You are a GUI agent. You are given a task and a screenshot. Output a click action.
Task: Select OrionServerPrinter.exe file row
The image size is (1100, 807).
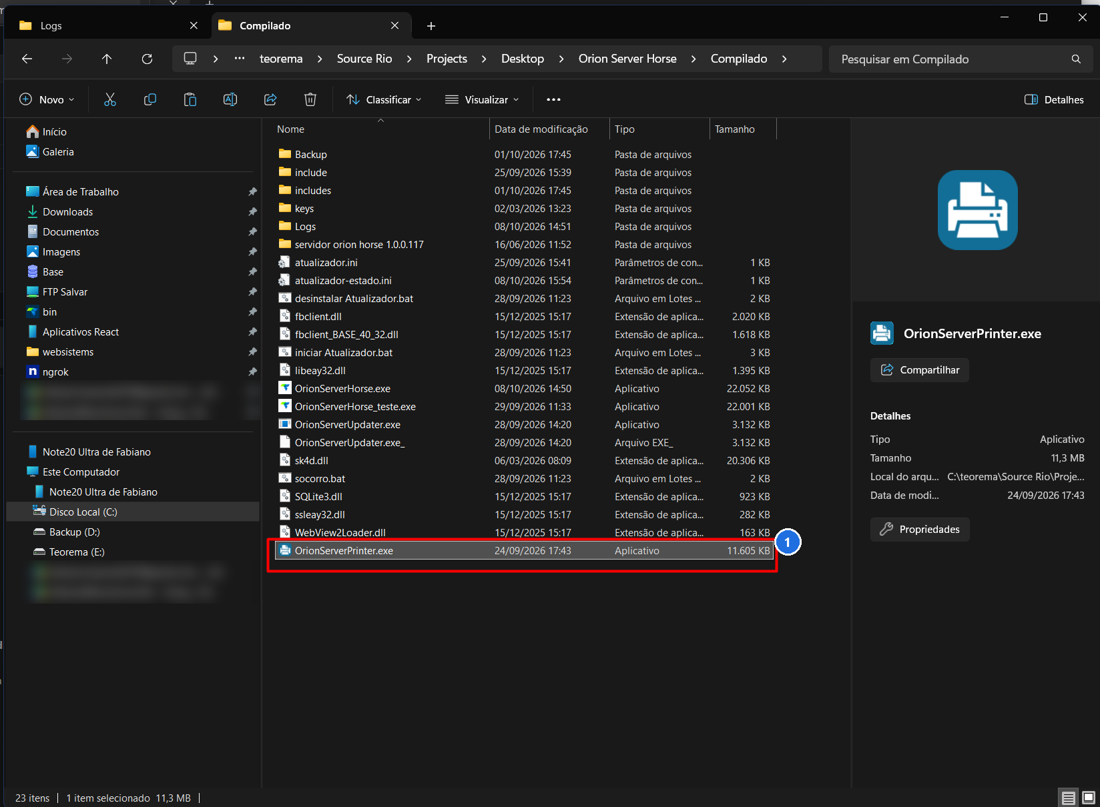click(x=524, y=551)
